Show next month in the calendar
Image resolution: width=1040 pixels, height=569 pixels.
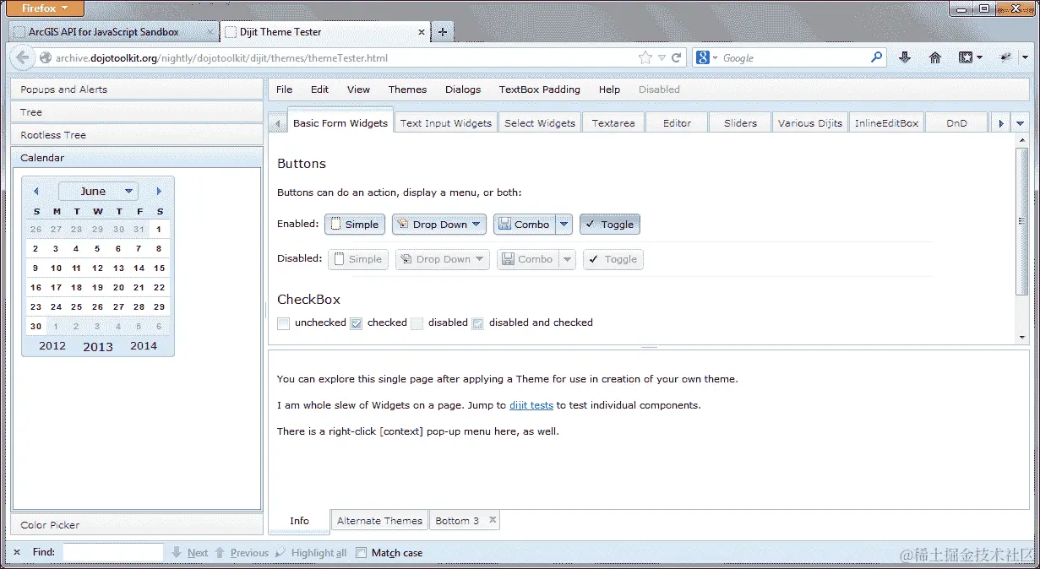(159, 192)
